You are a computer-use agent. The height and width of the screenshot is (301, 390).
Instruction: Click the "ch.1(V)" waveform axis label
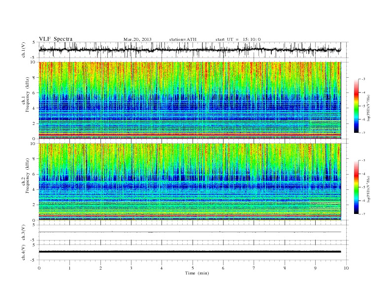[24, 50]
